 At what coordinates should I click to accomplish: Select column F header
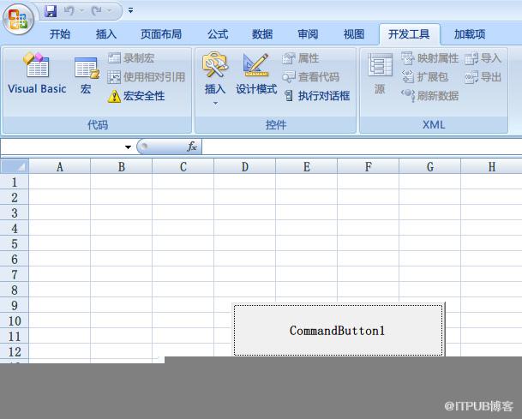tap(369, 166)
